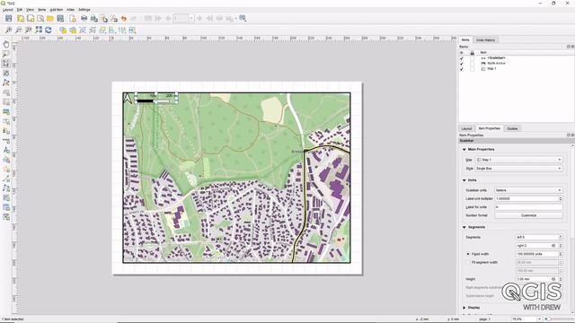Select the Add Legend tool

pyautogui.click(x=6, y=131)
